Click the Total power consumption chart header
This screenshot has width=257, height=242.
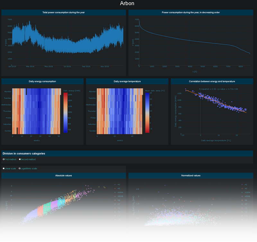click(x=64, y=13)
